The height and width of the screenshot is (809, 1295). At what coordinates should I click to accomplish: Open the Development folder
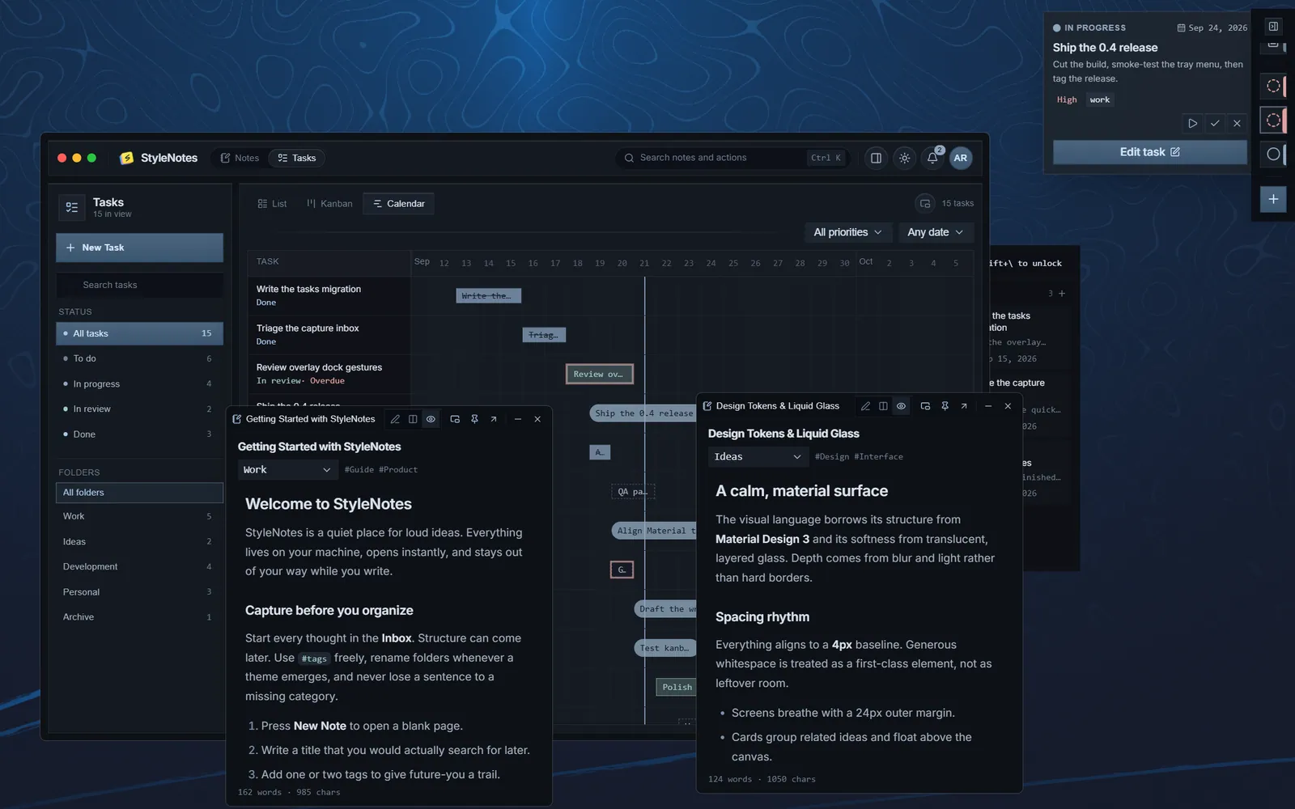[139, 566]
